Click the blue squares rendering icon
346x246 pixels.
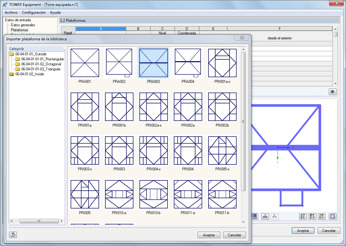255,216
